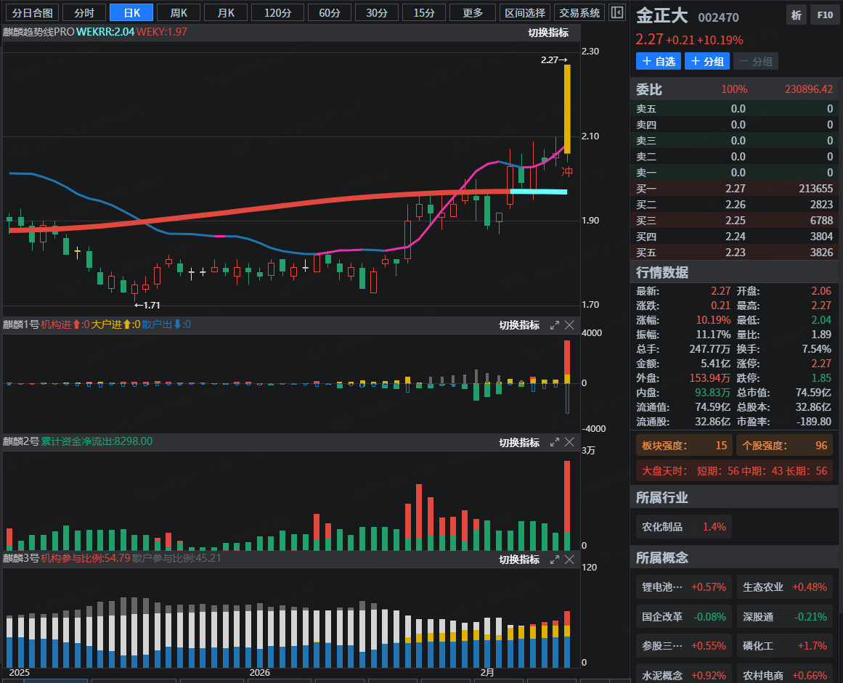Viewport: 843px width, 683px height.
Task: Open the F10 company info
Action: (x=824, y=15)
